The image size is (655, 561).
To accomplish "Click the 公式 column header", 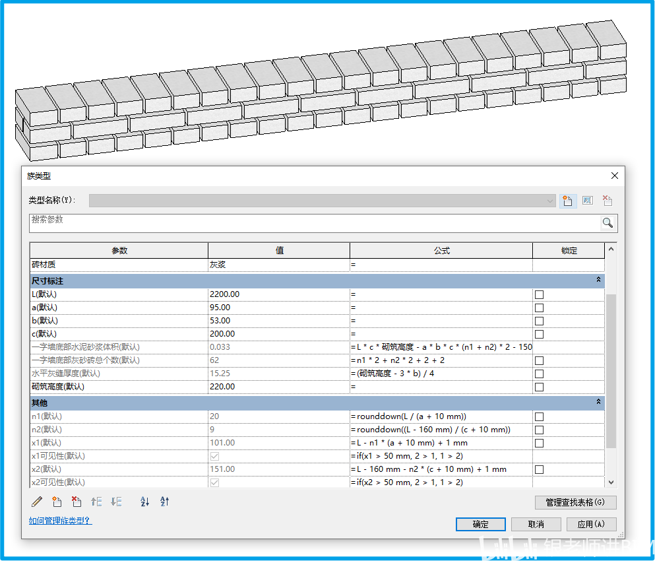I will coord(441,251).
